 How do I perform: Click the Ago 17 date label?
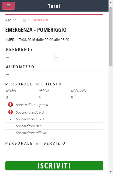pyautogui.click(x=11, y=20)
